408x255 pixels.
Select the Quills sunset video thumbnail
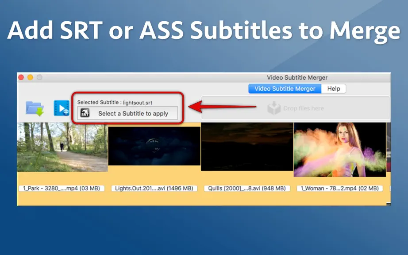point(247,147)
